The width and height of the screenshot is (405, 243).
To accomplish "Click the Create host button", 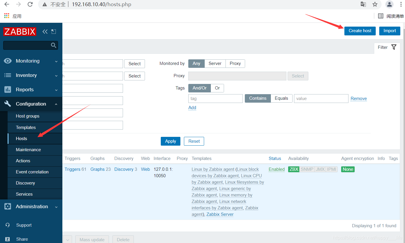I will click(x=360, y=31).
